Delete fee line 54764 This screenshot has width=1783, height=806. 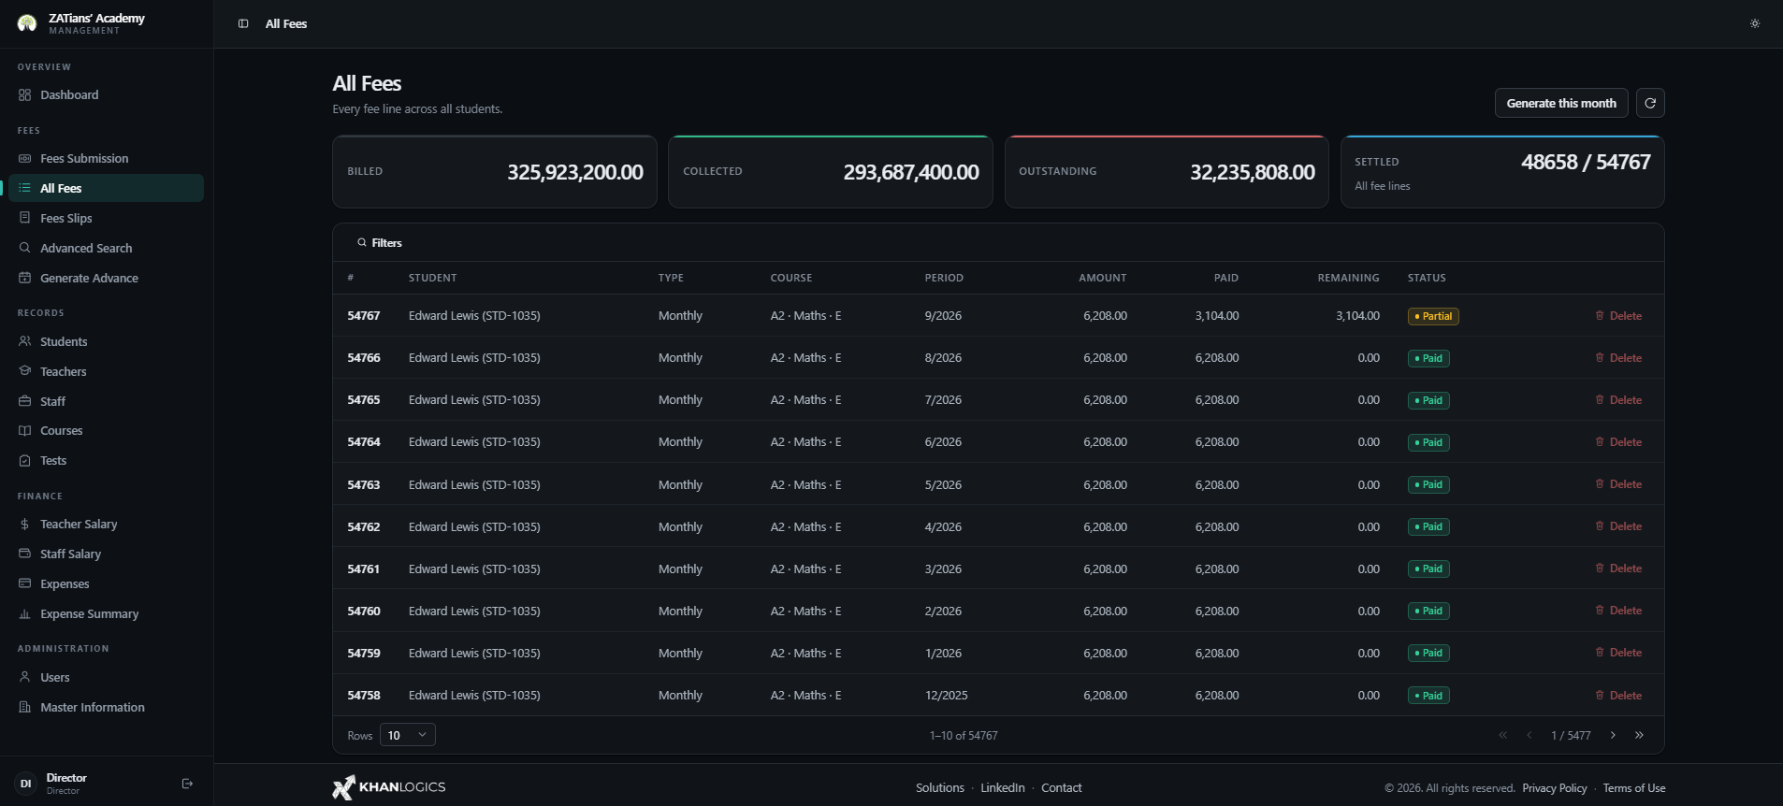point(1618,442)
